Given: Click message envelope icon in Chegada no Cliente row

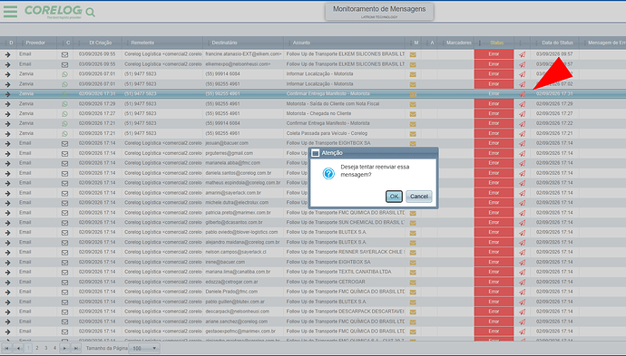Looking at the screenshot, I should pyautogui.click(x=413, y=114).
